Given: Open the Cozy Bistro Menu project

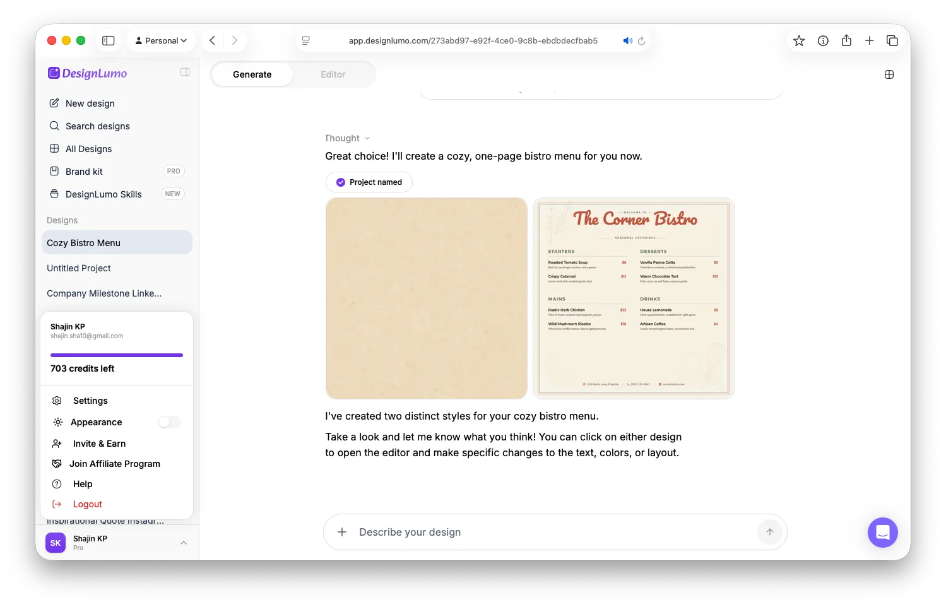Looking at the screenshot, I should pos(117,242).
